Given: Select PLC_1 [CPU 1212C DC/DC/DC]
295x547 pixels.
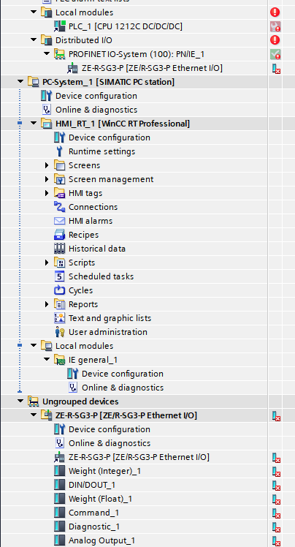Looking at the screenshot, I should point(126,26).
